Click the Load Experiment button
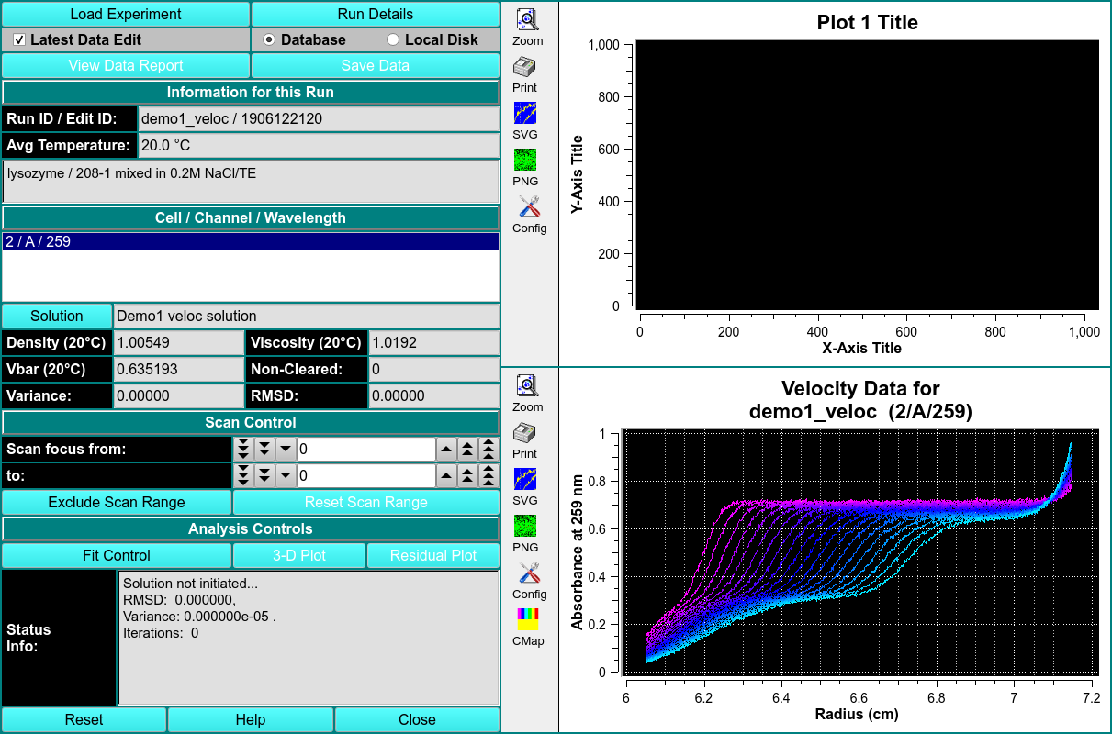The width and height of the screenshot is (1112, 734). (126, 15)
